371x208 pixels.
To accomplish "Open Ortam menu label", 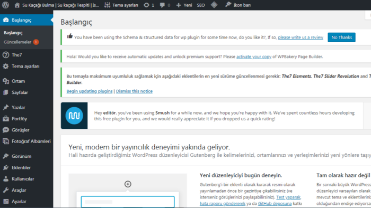I will (18, 81).
